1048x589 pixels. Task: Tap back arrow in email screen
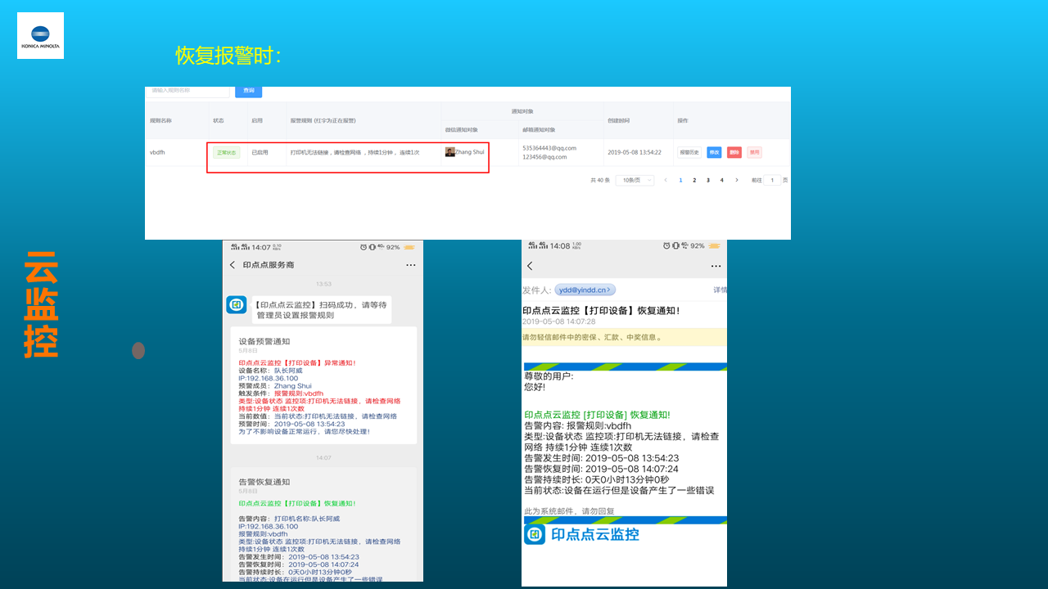[530, 266]
